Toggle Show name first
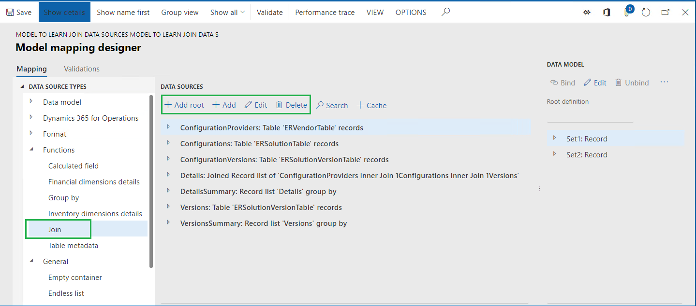 [123, 13]
